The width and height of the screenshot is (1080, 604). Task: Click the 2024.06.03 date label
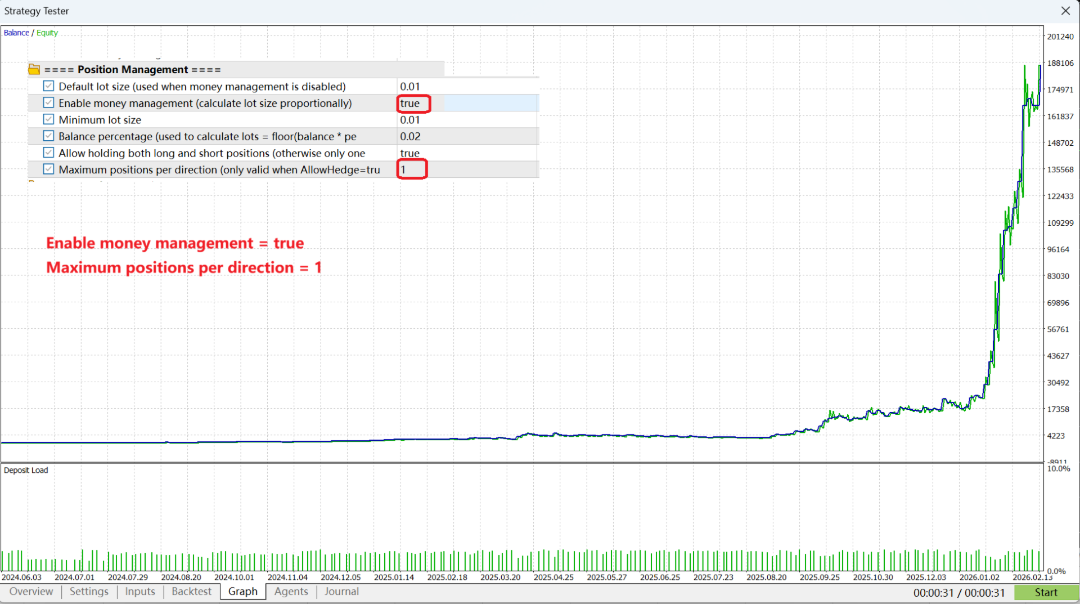point(21,577)
